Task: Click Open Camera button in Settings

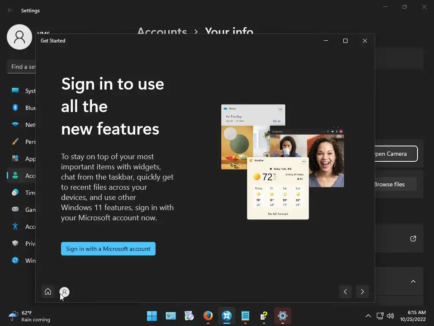Action: (x=396, y=154)
